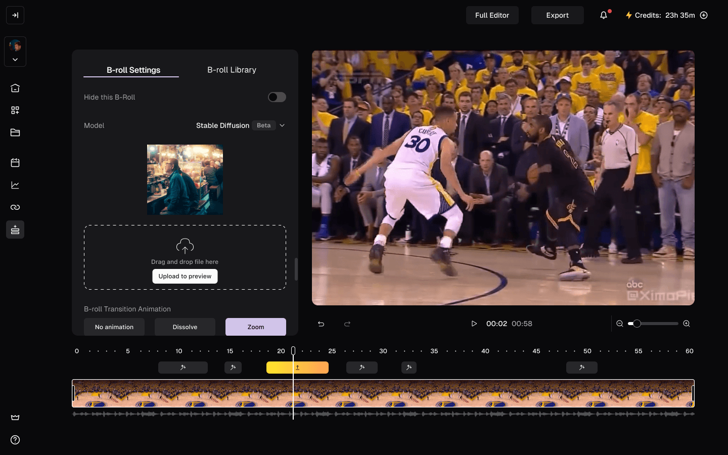Image resolution: width=728 pixels, height=455 pixels.
Task: Select the Zoom transition
Action: point(256,327)
